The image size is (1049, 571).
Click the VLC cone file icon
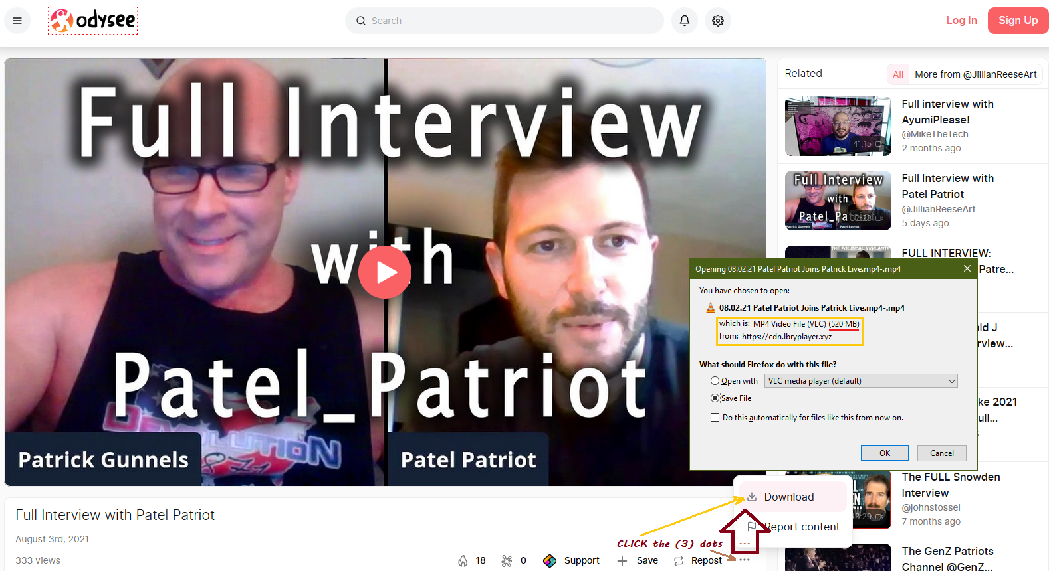[x=710, y=307]
